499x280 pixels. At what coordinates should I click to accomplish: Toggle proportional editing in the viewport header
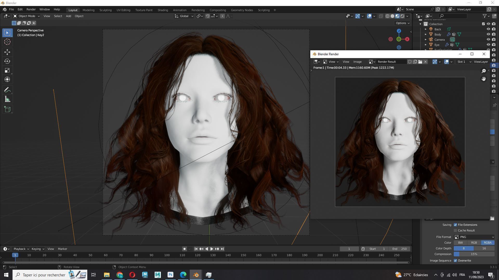pos(222,16)
